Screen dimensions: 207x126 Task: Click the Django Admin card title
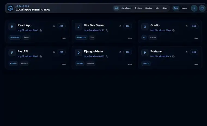click(93, 51)
